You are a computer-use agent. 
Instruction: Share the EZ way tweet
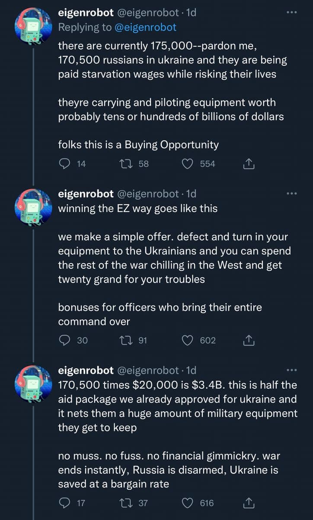pyautogui.click(x=249, y=341)
